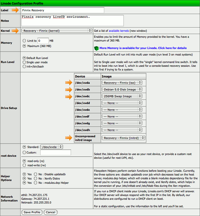Select Yes for modules.dep Helper
The image size is (200, 216).
coord(24,183)
